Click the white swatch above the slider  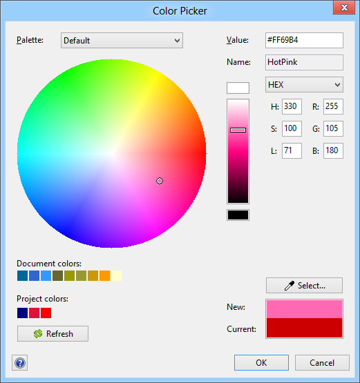click(x=238, y=88)
